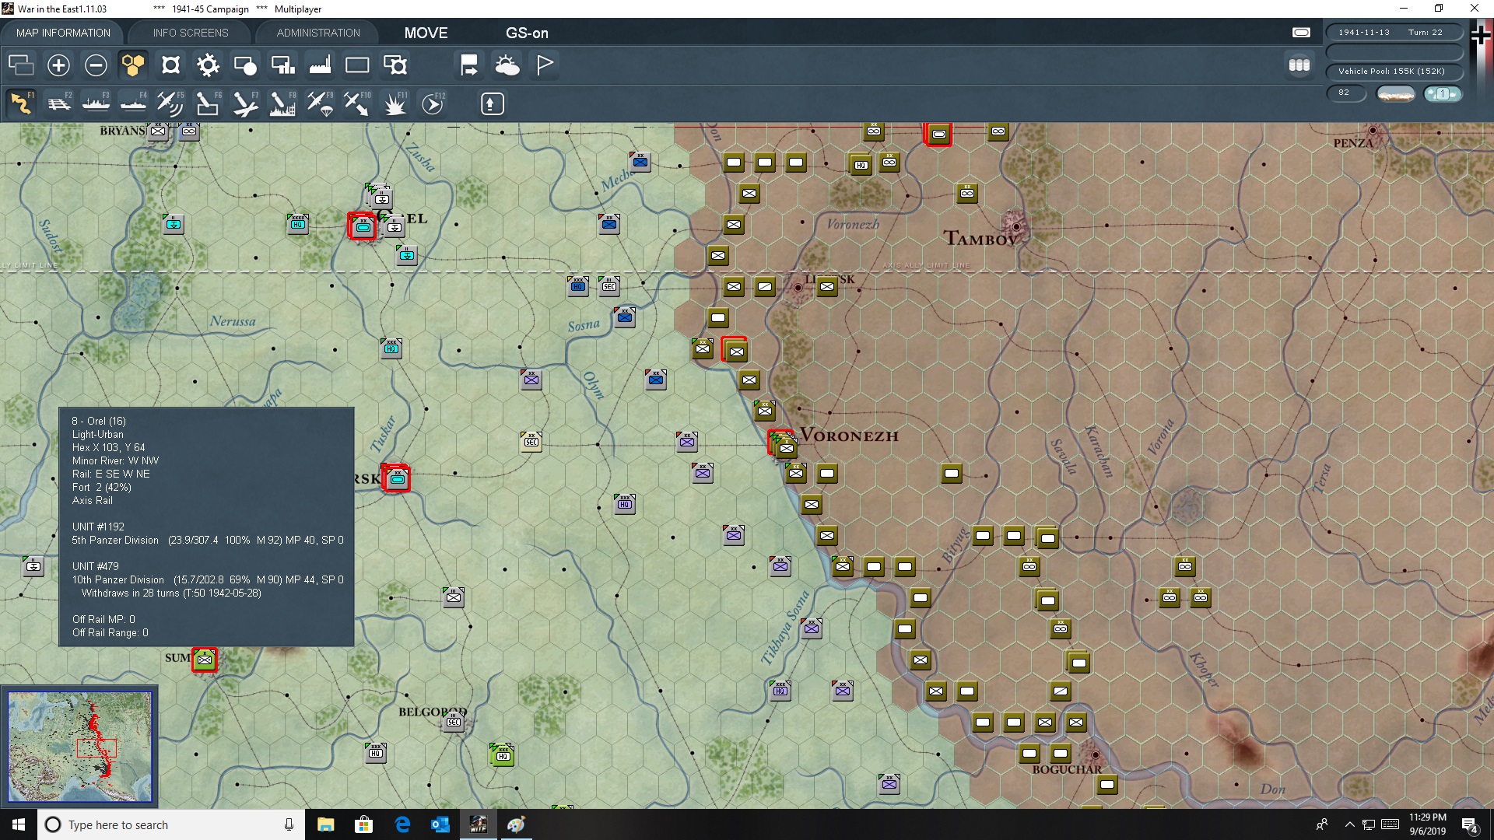The width and height of the screenshot is (1494, 840).
Task: Click the zoom in magnifier button
Action: point(58,65)
